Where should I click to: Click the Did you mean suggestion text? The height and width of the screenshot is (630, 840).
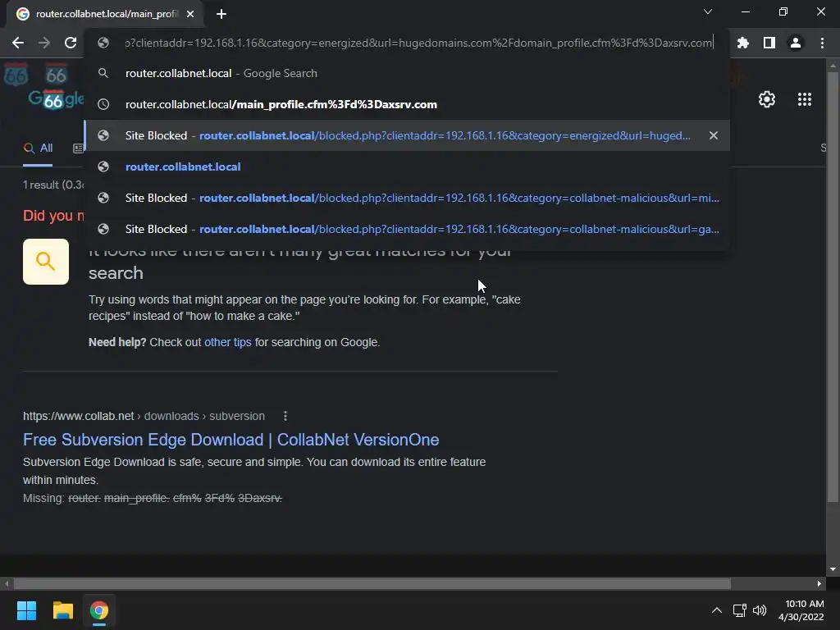[x=53, y=216]
